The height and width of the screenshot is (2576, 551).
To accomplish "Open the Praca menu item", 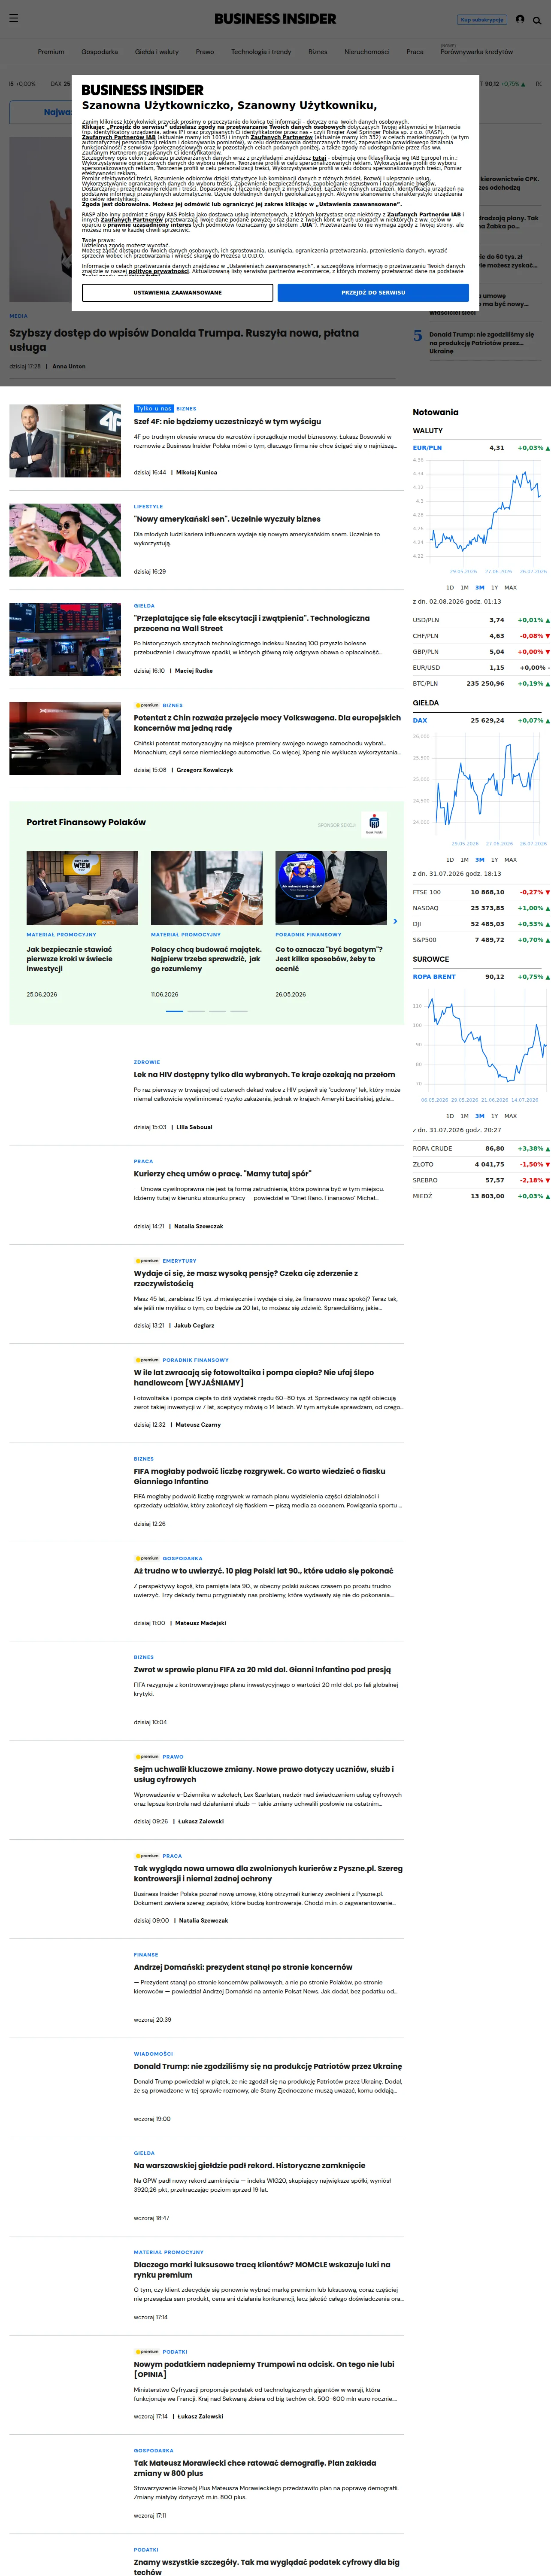I will (x=415, y=51).
